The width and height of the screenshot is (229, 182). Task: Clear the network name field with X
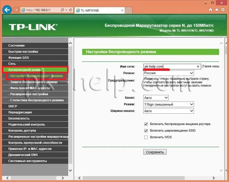(198, 67)
